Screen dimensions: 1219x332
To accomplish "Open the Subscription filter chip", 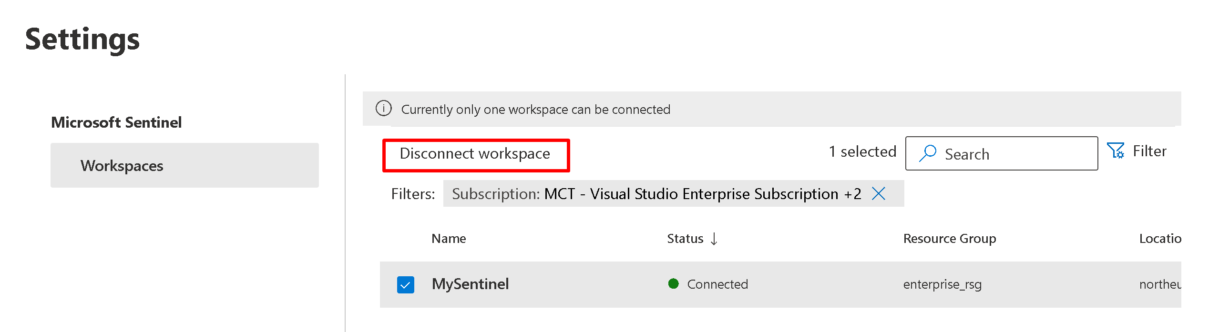I will pyautogui.click(x=656, y=194).
